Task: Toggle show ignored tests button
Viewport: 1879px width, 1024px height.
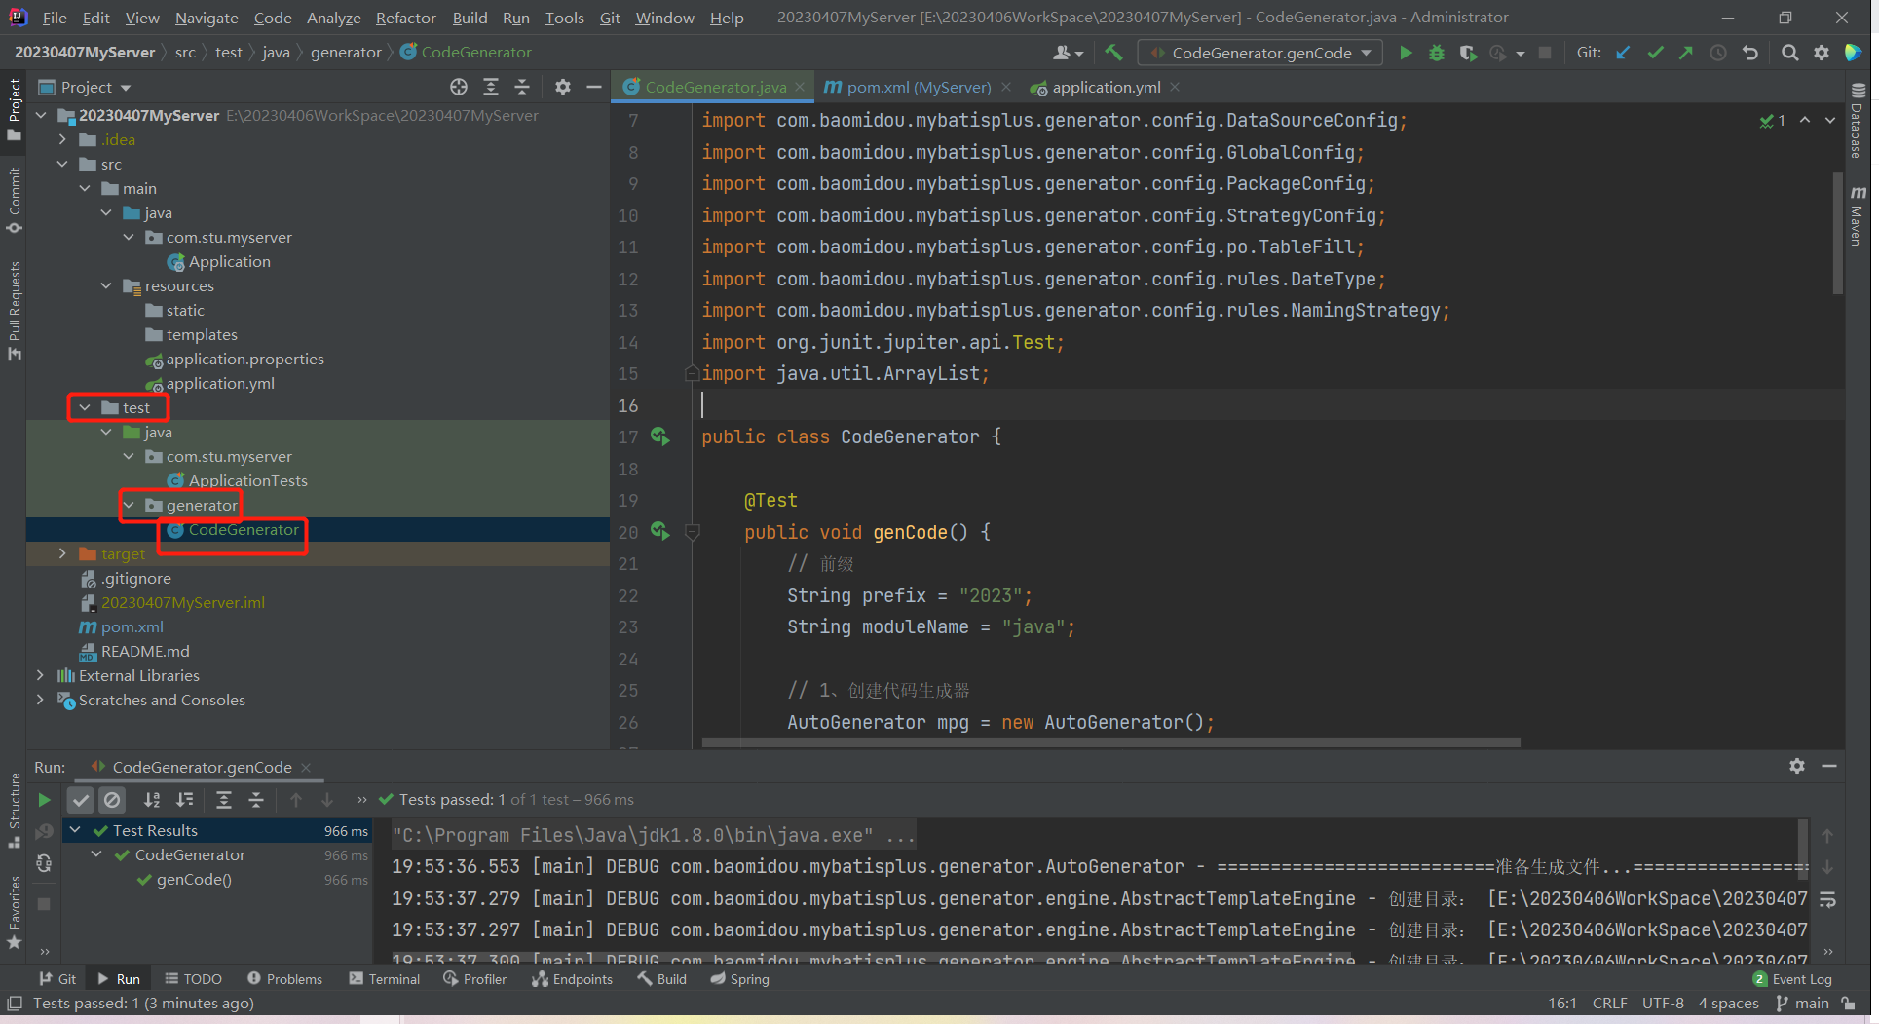Action: point(113,800)
